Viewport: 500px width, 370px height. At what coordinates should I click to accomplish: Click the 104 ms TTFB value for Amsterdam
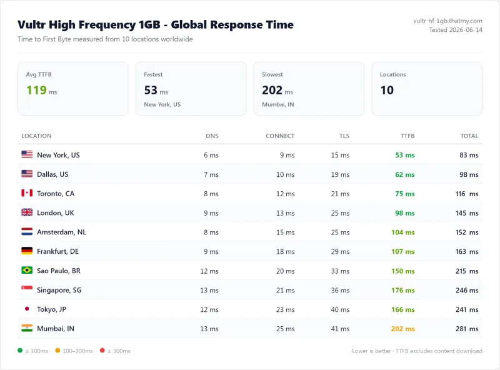pos(403,232)
